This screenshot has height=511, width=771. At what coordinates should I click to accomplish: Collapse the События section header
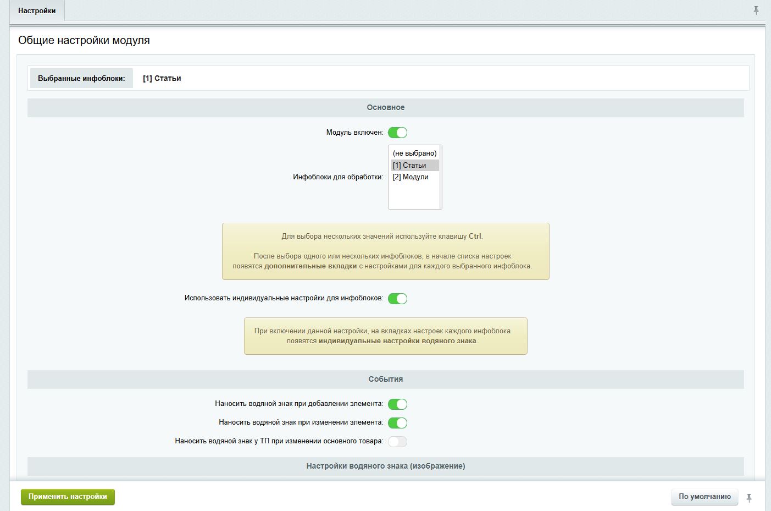coord(385,380)
